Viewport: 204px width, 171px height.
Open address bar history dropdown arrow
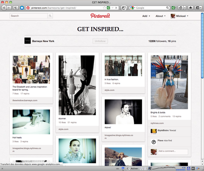112,8
